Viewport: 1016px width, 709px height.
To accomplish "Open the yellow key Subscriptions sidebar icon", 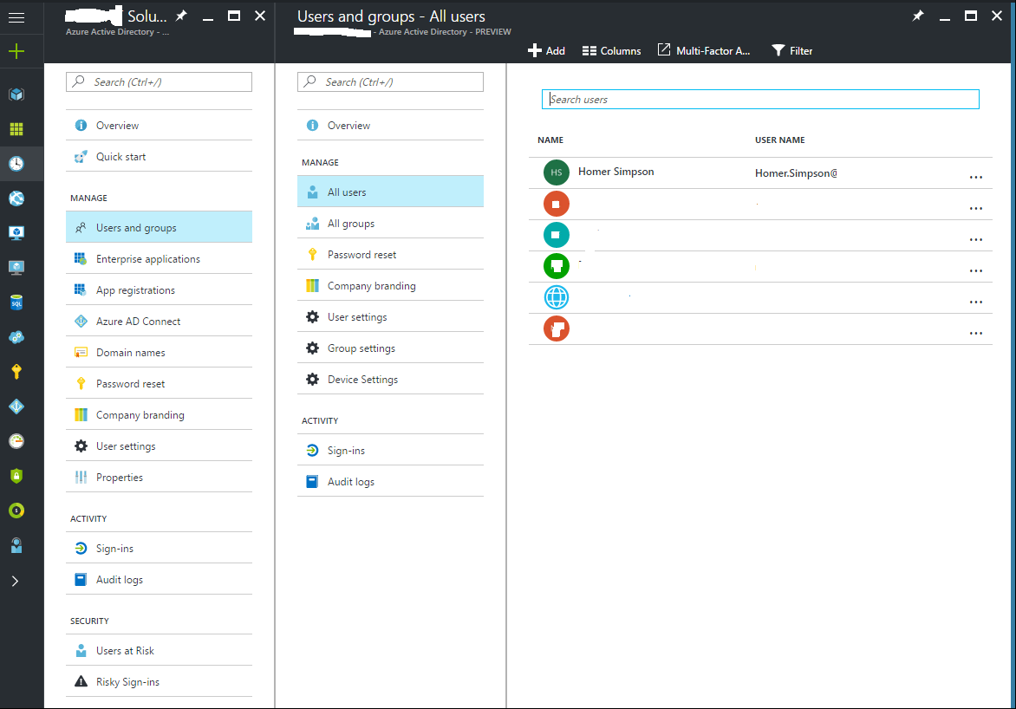I will [x=16, y=371].
